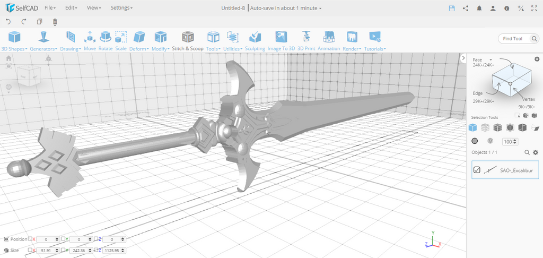
Task: Click the save disk icon
Action: (452, 8)
